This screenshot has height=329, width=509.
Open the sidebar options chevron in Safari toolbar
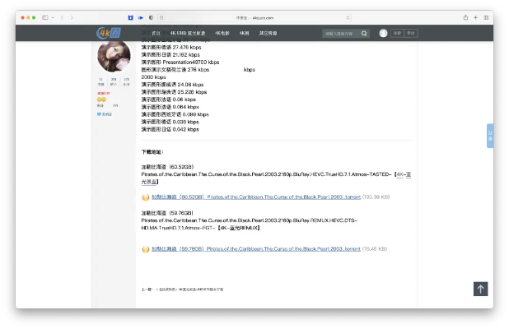tap(53, 17)
